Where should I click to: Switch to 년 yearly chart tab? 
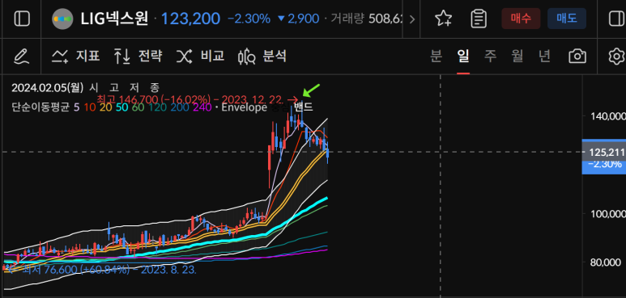[x=544, y=57]
